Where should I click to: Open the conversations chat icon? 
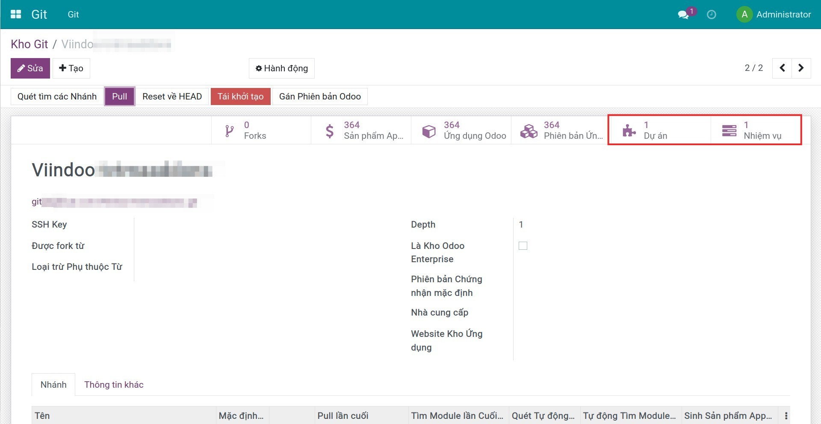pos(683,15)
